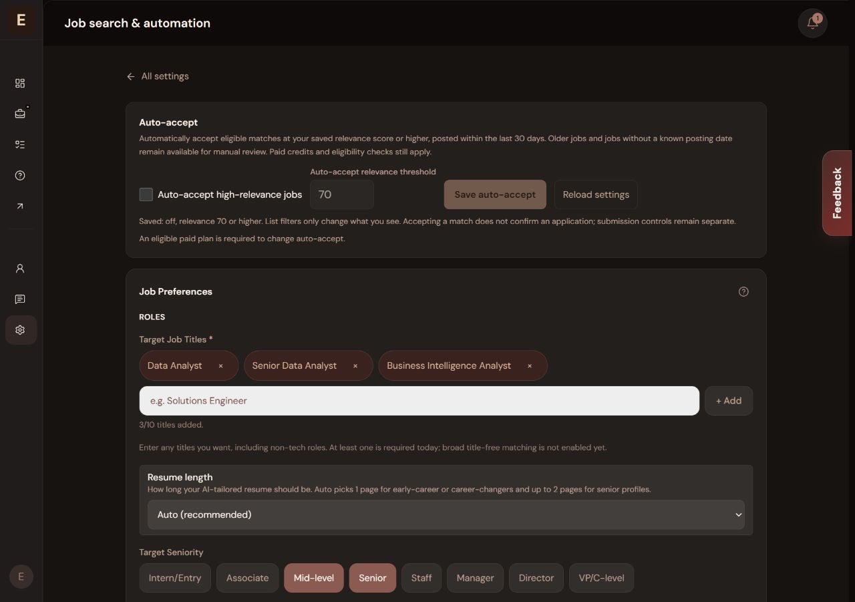Focus the relevance threshold field
The image size is (855, 602).
[342, 194]
